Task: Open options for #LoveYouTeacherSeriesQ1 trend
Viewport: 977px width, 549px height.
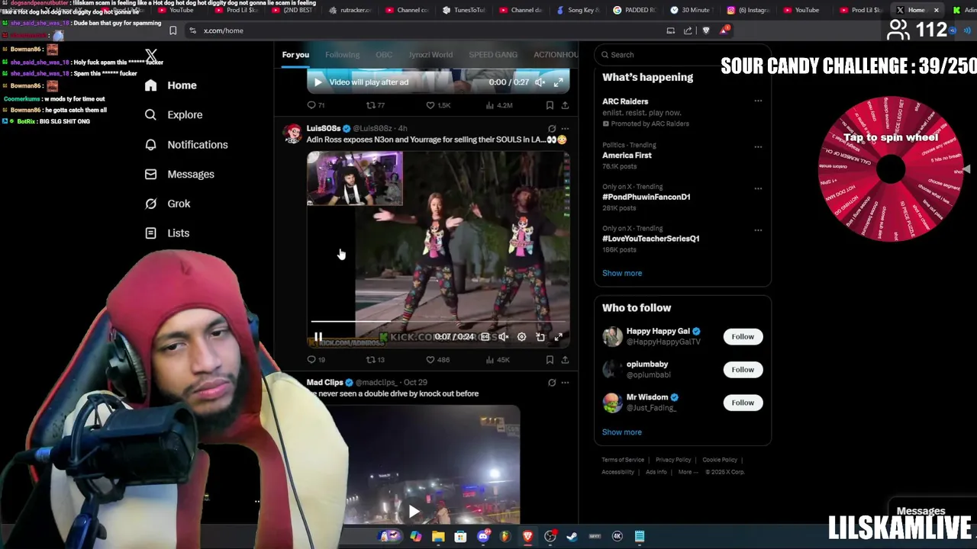Action: pyautogui.click(x=758, y=230)
